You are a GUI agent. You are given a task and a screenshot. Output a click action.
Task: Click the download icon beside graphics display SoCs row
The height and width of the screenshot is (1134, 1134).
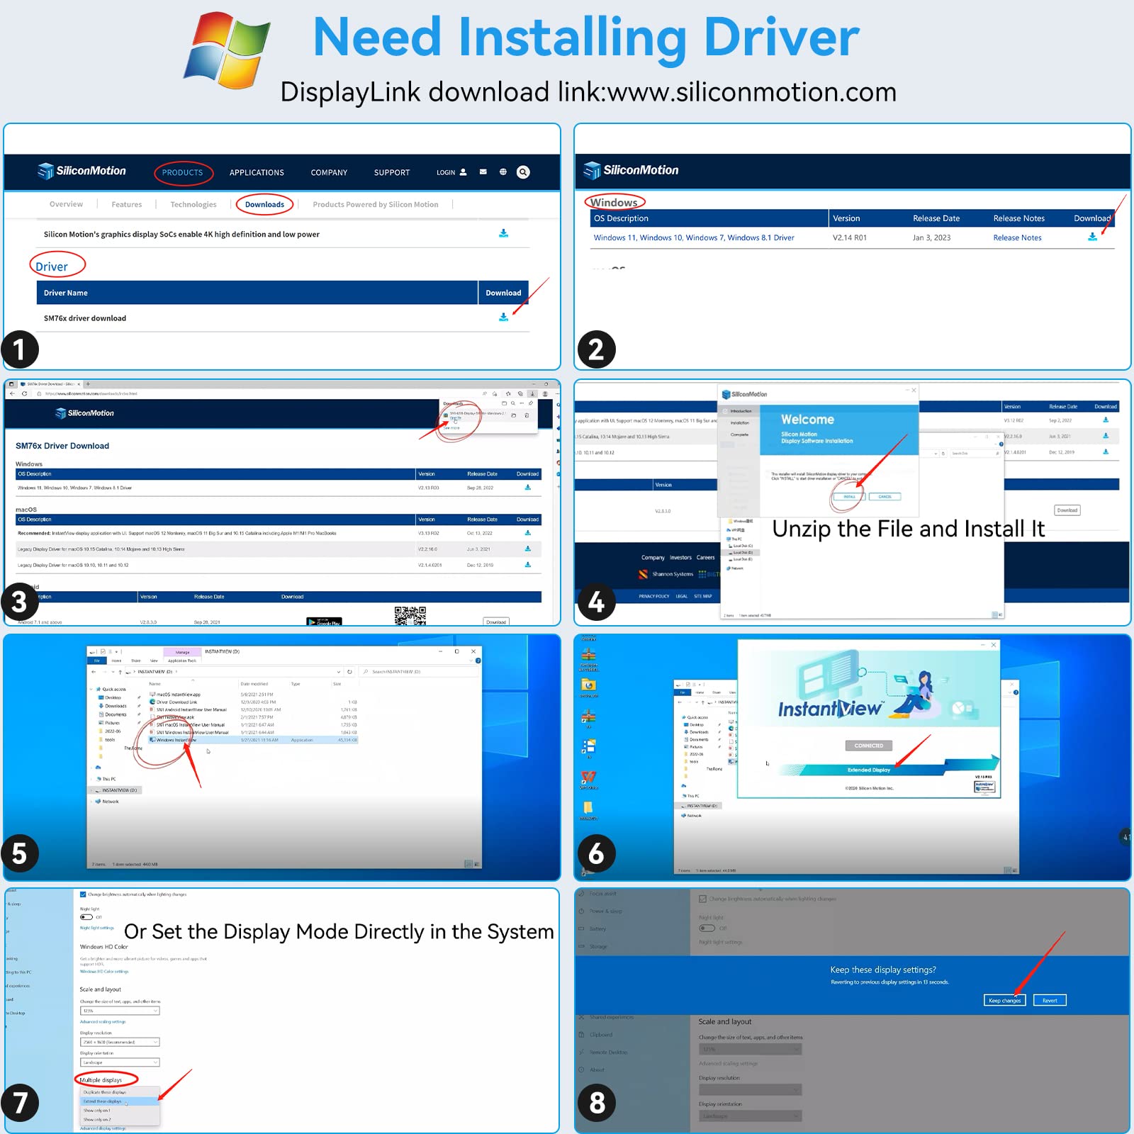(x=503, y=233)
